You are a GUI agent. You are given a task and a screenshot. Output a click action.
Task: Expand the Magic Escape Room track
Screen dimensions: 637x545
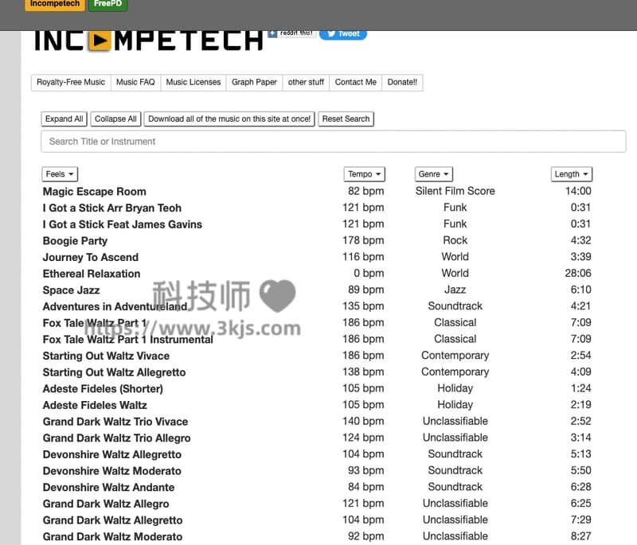coord(94,192)
